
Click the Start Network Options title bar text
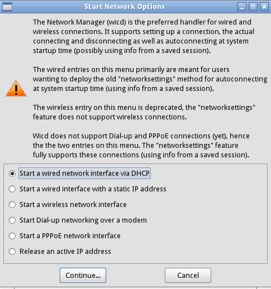coord(125,7)
